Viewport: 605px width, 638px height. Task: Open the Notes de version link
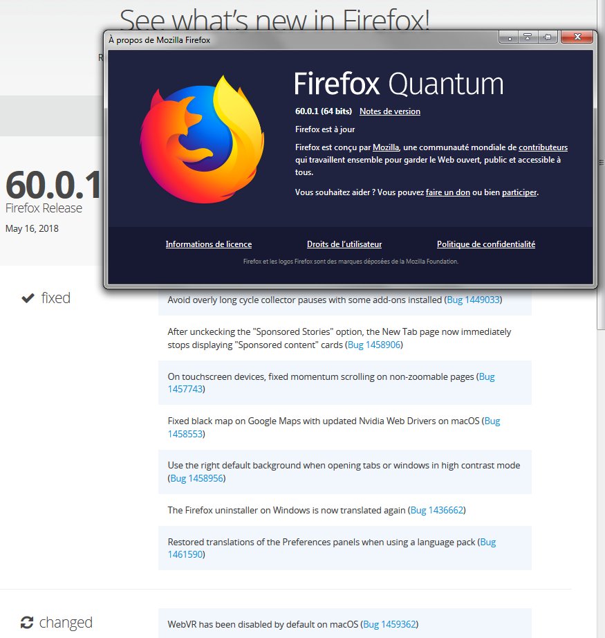point(389,111)
